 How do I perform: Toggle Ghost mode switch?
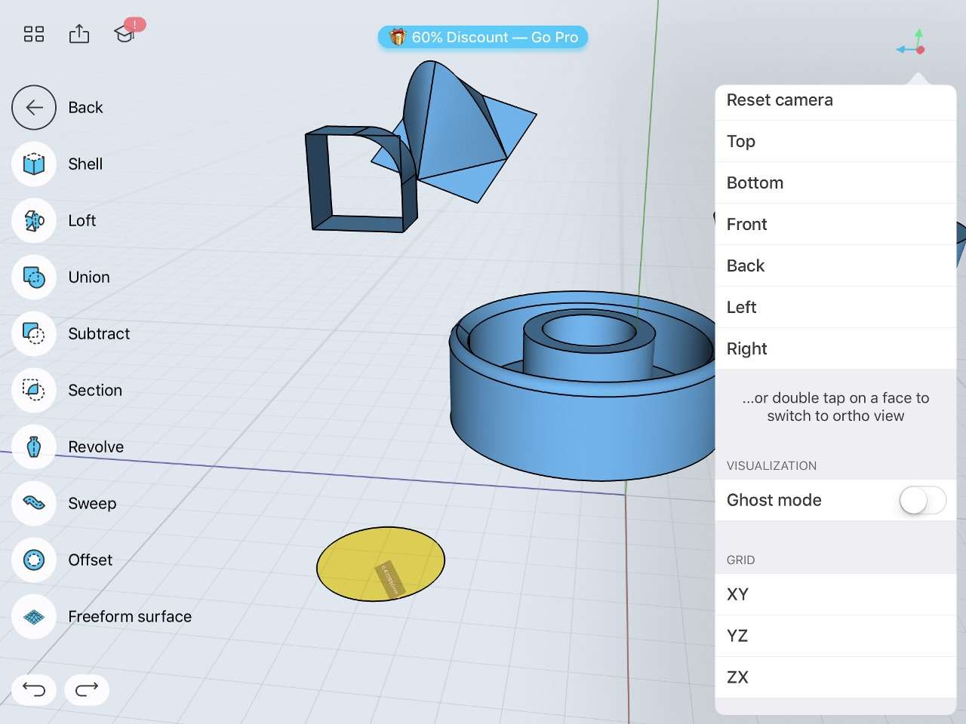point(921,500)
